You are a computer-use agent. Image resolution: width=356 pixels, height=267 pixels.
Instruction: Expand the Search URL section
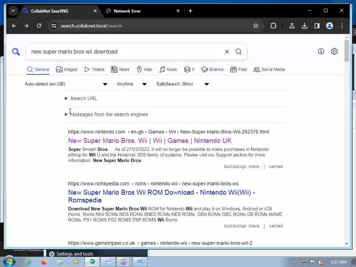tap(81, 98)
